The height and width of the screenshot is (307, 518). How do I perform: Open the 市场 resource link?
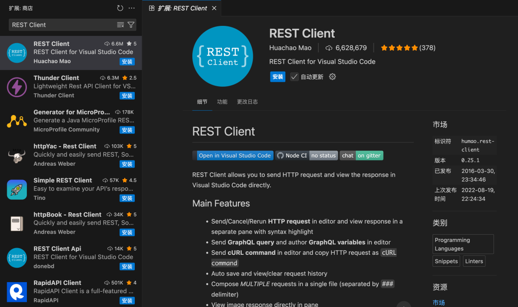[x=438, y=302]
